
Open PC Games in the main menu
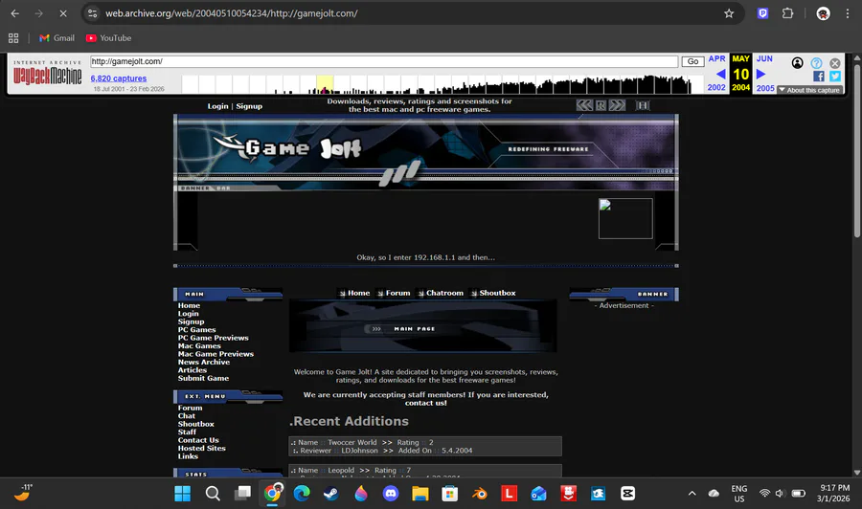196,330
